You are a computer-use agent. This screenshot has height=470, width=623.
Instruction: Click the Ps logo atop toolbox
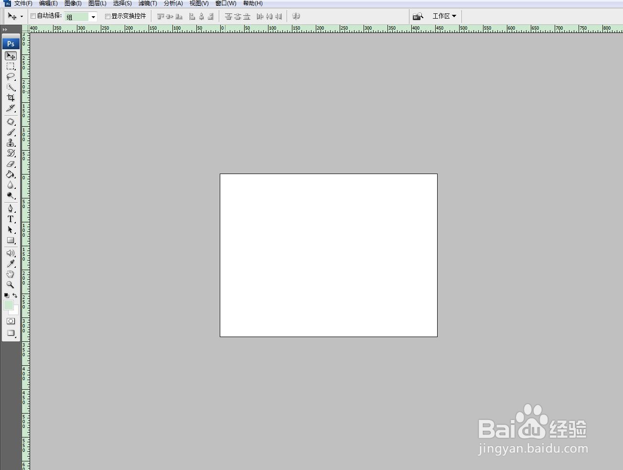(11, 44)
